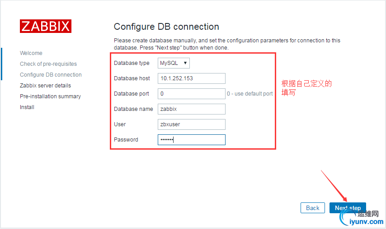Select Configure DB connection sidebar step
386x229 pixels.
(51, 75)
